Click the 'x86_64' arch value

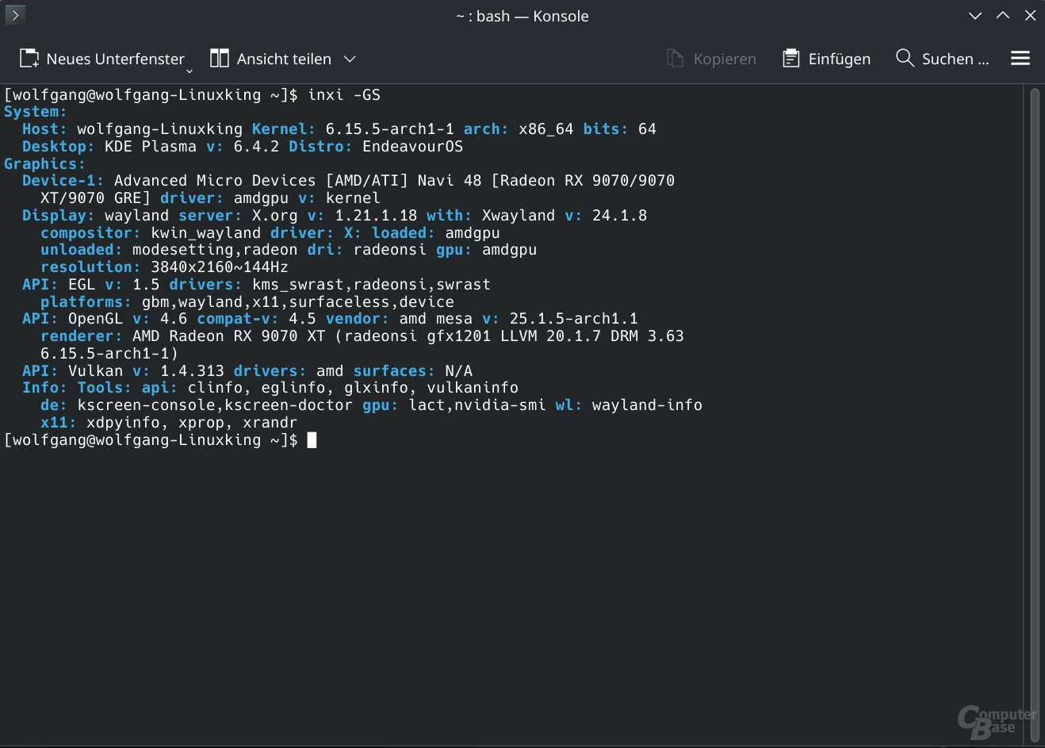(x=545, y=129)
